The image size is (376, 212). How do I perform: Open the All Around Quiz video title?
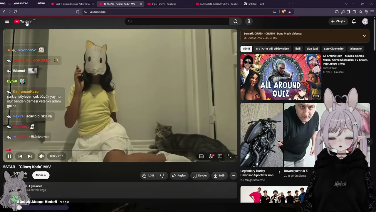coord(345,60)
